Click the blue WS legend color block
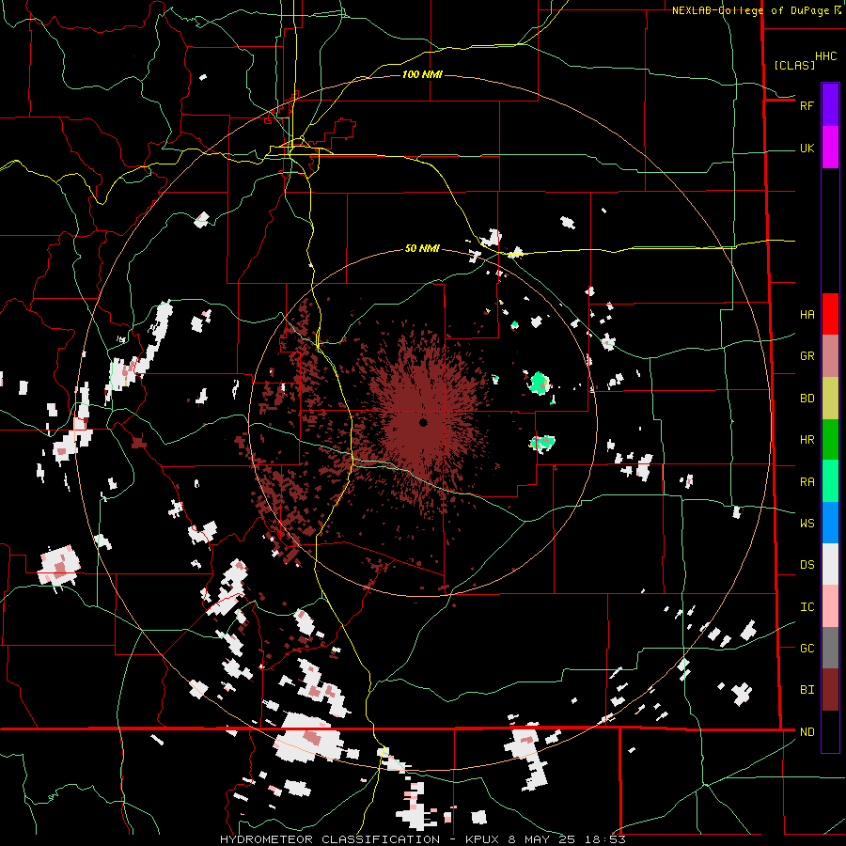 pos(830,523)
